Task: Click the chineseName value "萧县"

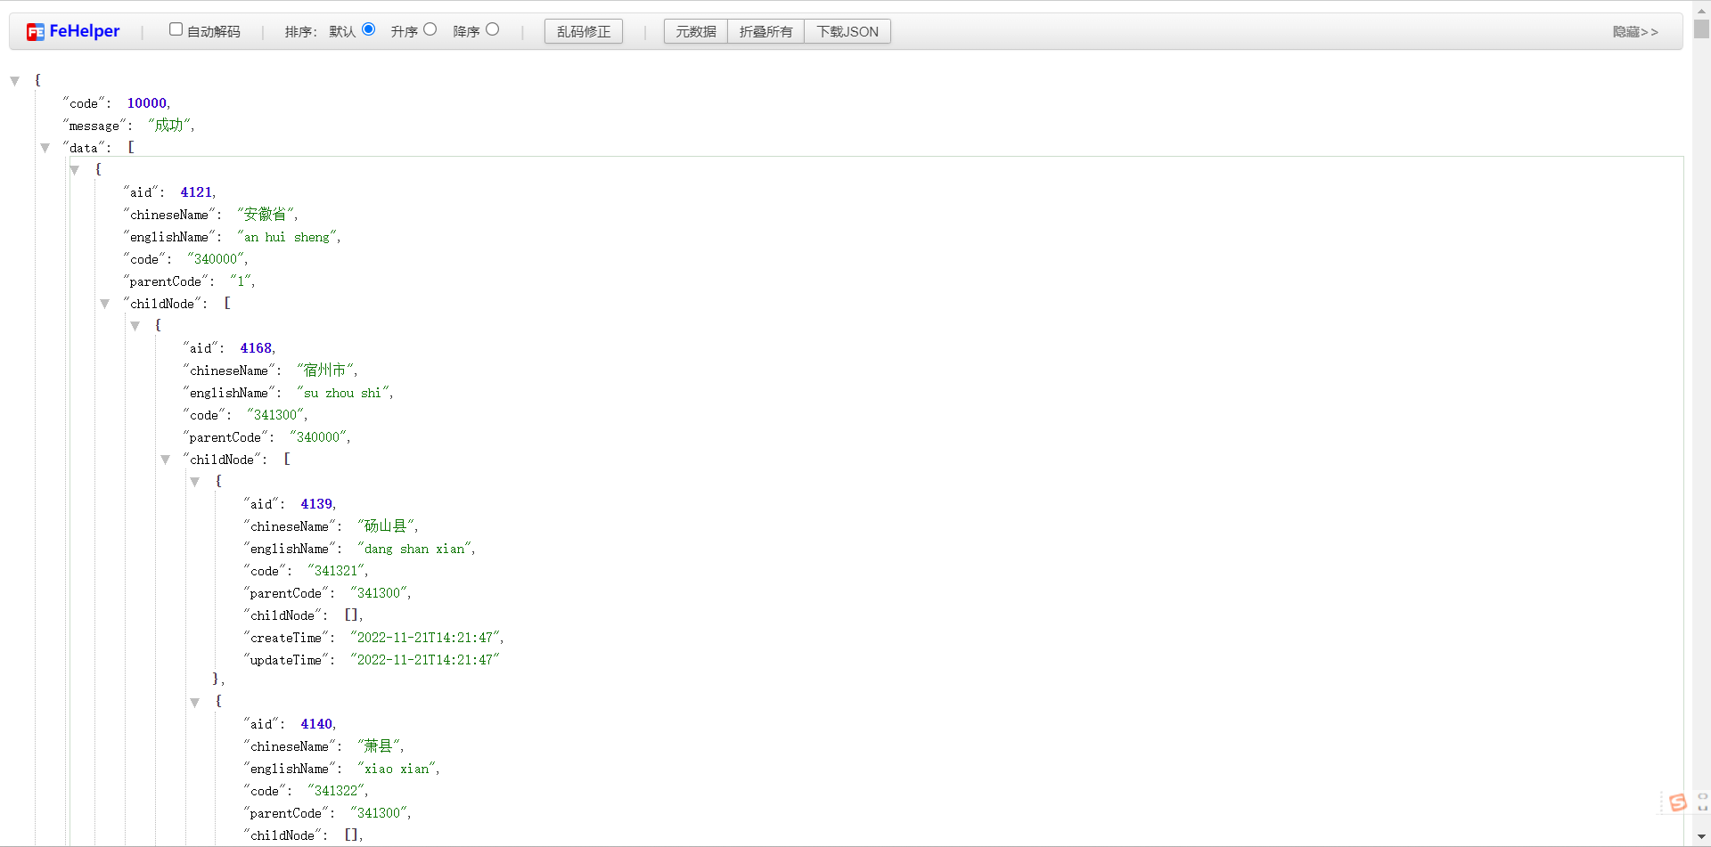Action: (379, 746)
